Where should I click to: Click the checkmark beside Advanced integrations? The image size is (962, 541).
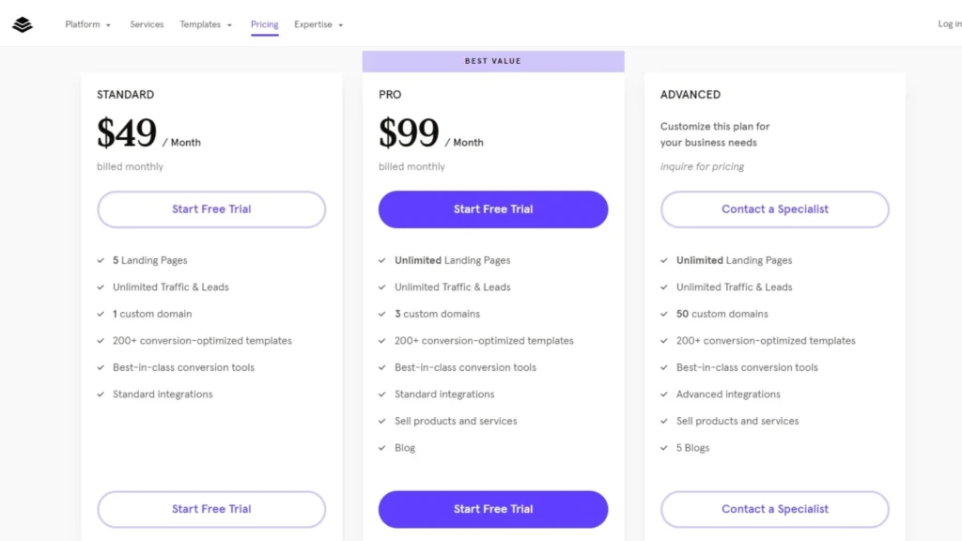[x=664, y=394]
